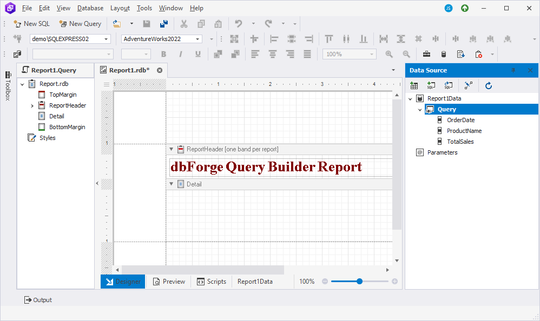Click the Align Bottoms layout icon
Viewport: 540px width, 321px height.
[363, 39]
